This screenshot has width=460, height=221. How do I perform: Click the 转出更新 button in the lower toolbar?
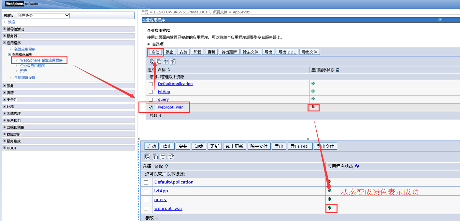point(235,146)
